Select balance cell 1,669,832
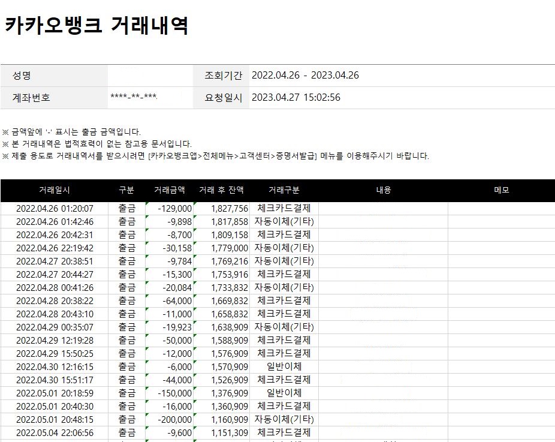The height and width of the screenshot is (442, 555). (222, 301)
